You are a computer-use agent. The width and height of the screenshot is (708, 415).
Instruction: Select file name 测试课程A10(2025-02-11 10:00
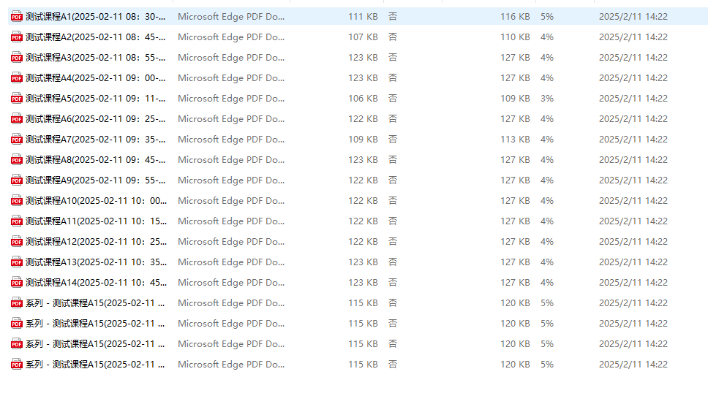96,201
